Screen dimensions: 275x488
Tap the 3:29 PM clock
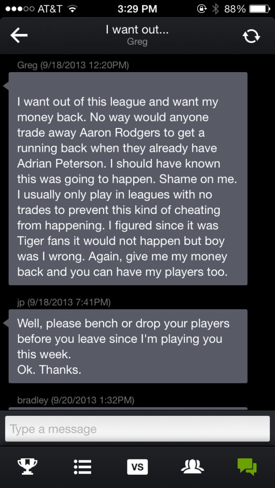tap(137, 9)
